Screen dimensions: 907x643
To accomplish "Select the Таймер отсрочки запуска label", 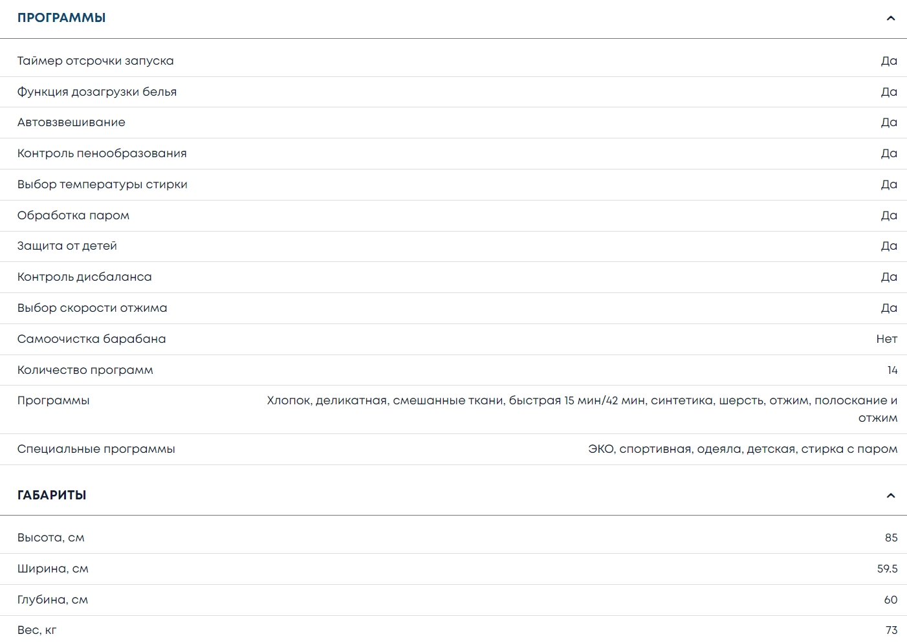I will click(95, 61).
